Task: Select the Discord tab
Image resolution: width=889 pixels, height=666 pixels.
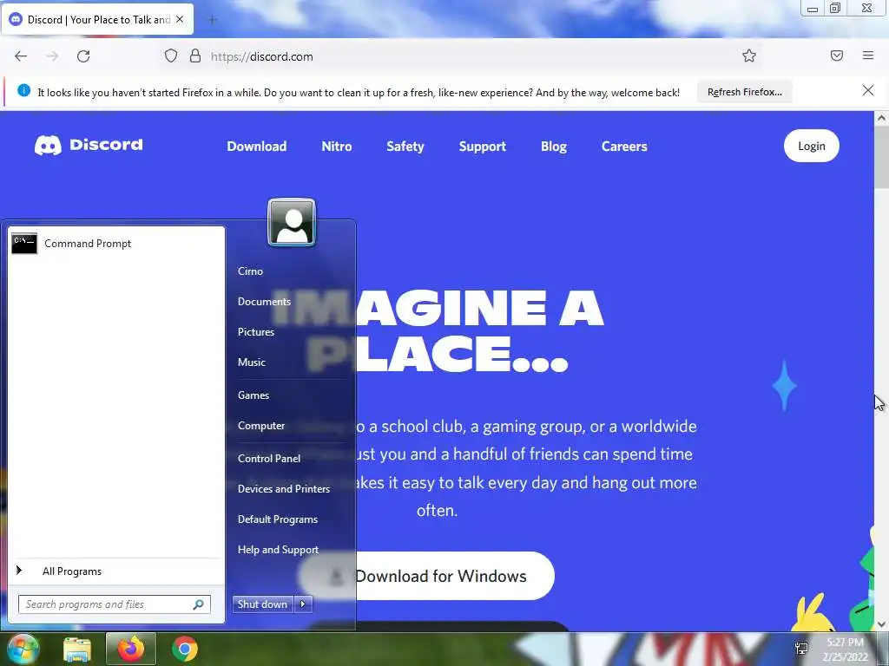Action: (98, 20)
